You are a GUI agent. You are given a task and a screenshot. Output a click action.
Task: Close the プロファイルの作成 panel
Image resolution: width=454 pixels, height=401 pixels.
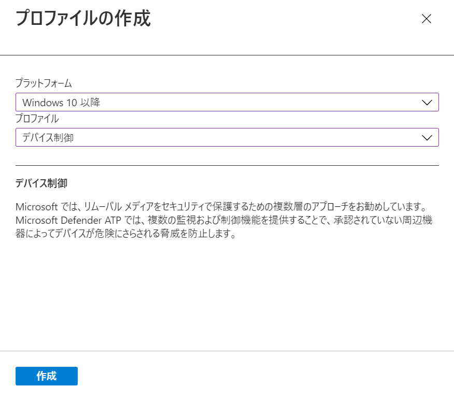coord(426,19)
